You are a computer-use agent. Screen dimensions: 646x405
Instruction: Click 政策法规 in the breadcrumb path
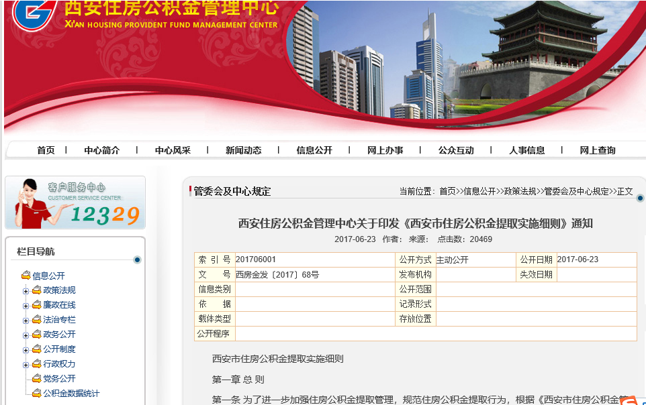[x=520, y=191]
